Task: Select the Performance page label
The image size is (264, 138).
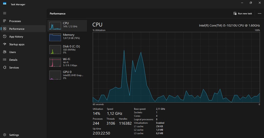Action: coord(17,29)
